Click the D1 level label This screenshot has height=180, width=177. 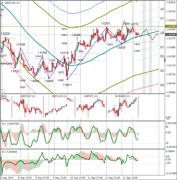pyautogui.click(x=162, y=47)
